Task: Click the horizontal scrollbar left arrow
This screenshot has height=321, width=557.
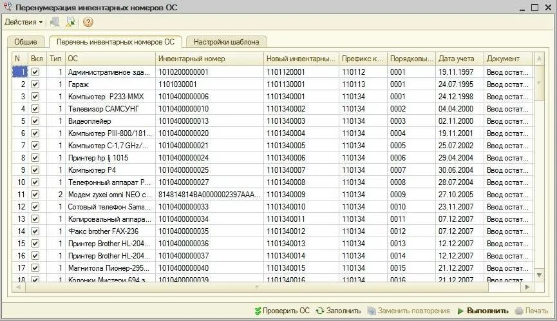Action: (18, 287)
